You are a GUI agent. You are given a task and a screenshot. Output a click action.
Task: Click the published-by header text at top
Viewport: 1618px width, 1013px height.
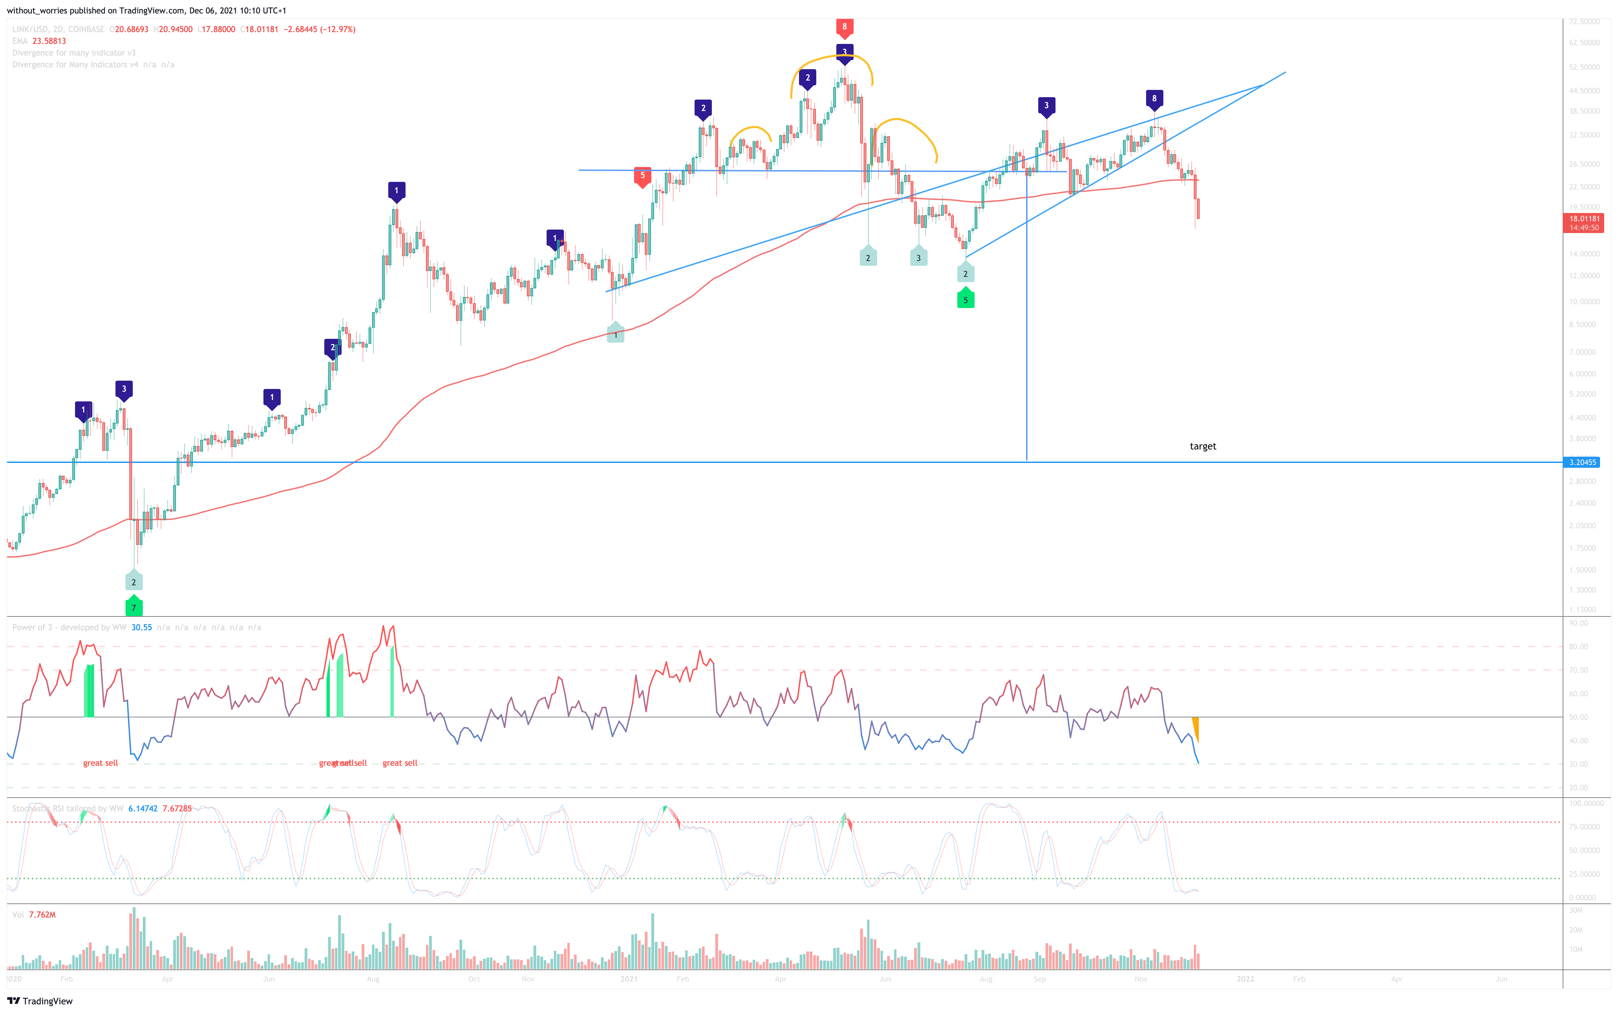(147, 11)
